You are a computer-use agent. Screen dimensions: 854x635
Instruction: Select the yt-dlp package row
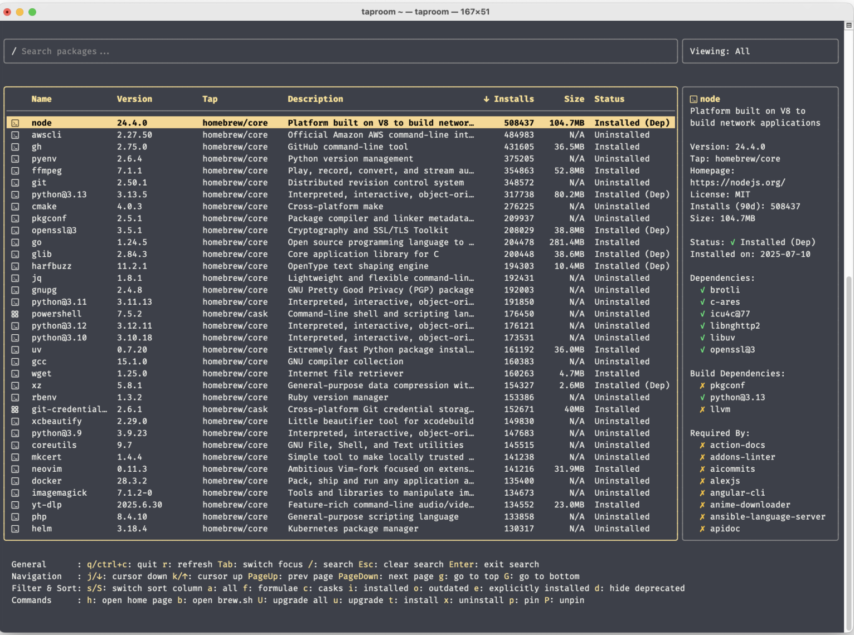(x=340, y=505)
